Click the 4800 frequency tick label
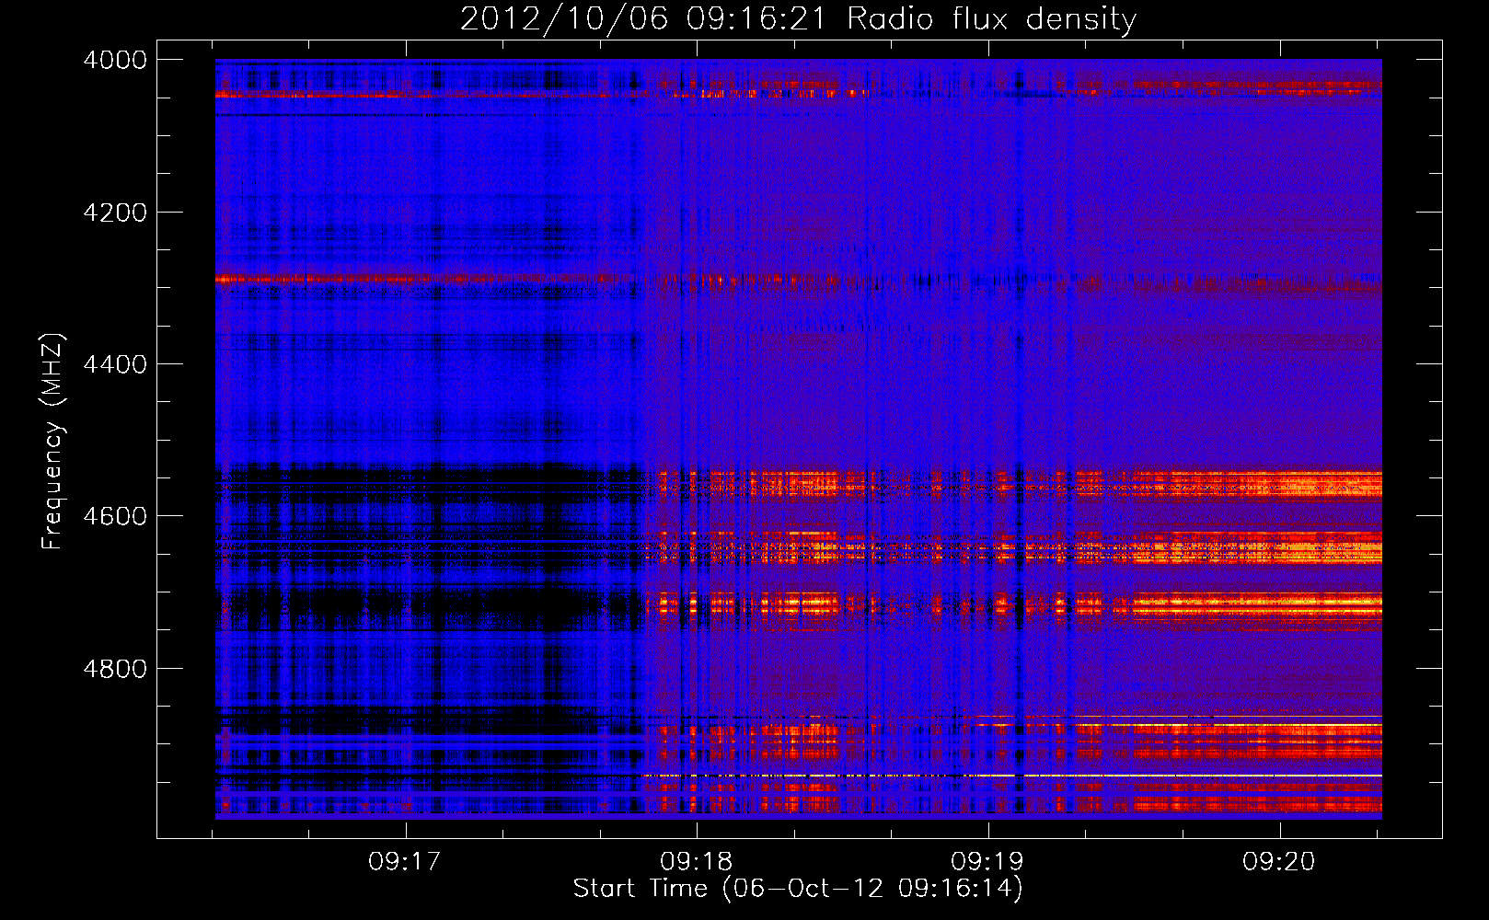This screenshot has height=920, width=1489. tap(115, 669)
